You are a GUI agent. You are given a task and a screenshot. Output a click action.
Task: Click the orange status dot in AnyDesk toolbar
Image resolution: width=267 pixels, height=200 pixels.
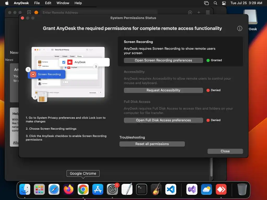point(36,12)
